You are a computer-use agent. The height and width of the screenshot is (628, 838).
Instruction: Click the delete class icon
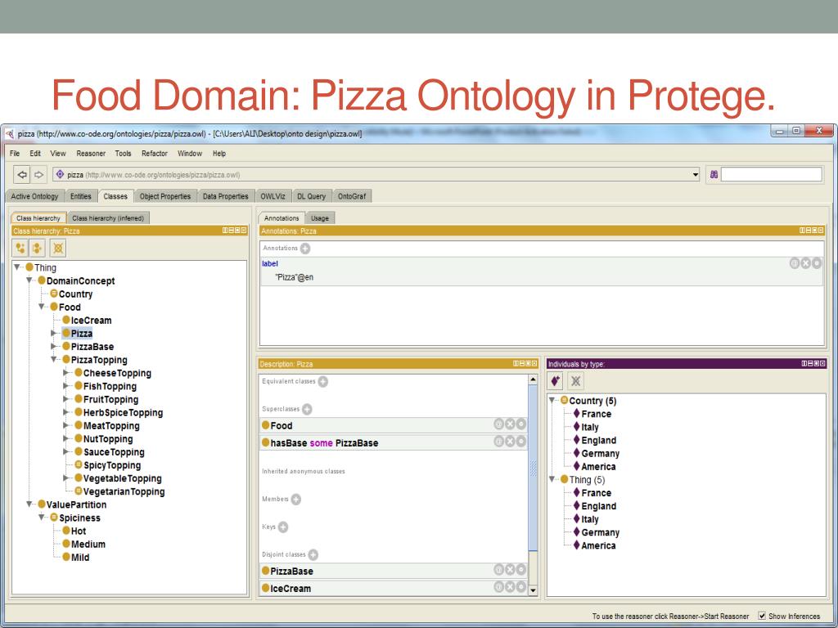coord(58,248)
